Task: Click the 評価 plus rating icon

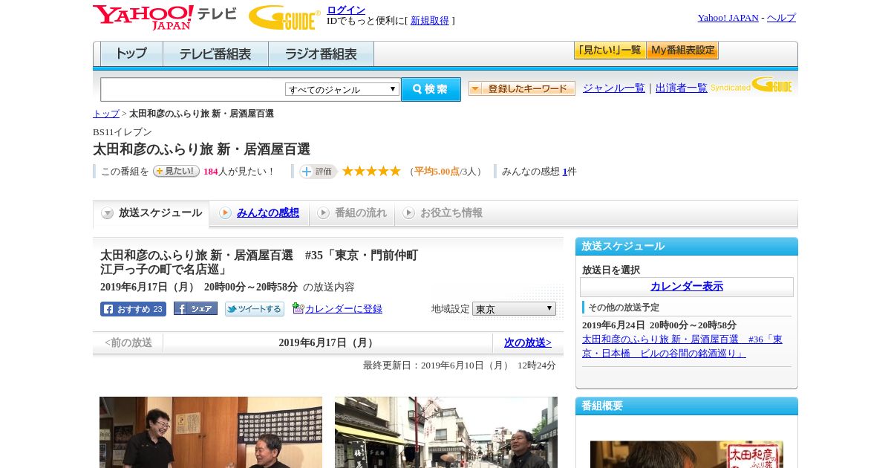Action: [318, 172]
